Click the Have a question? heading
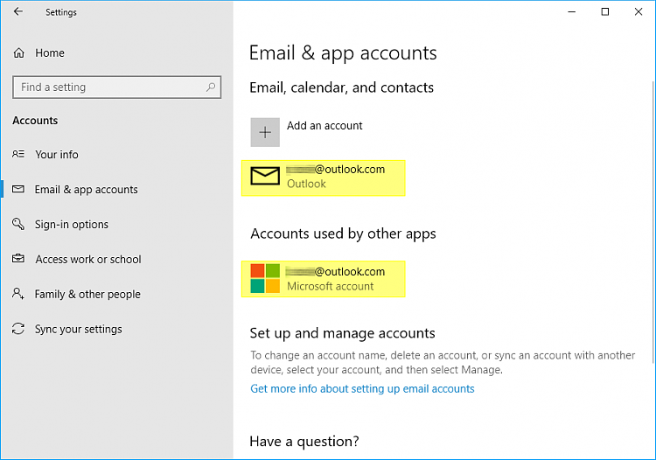This screenshot has width=656, height=460. tap(304, 441)
